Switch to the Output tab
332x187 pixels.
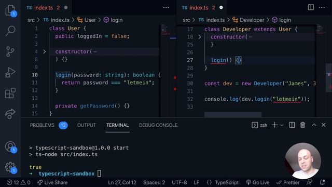87,125
